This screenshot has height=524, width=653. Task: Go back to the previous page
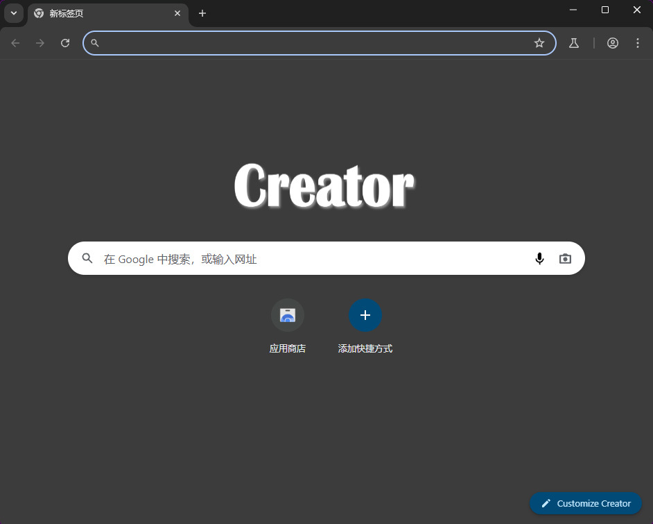(x=15, y=43)
